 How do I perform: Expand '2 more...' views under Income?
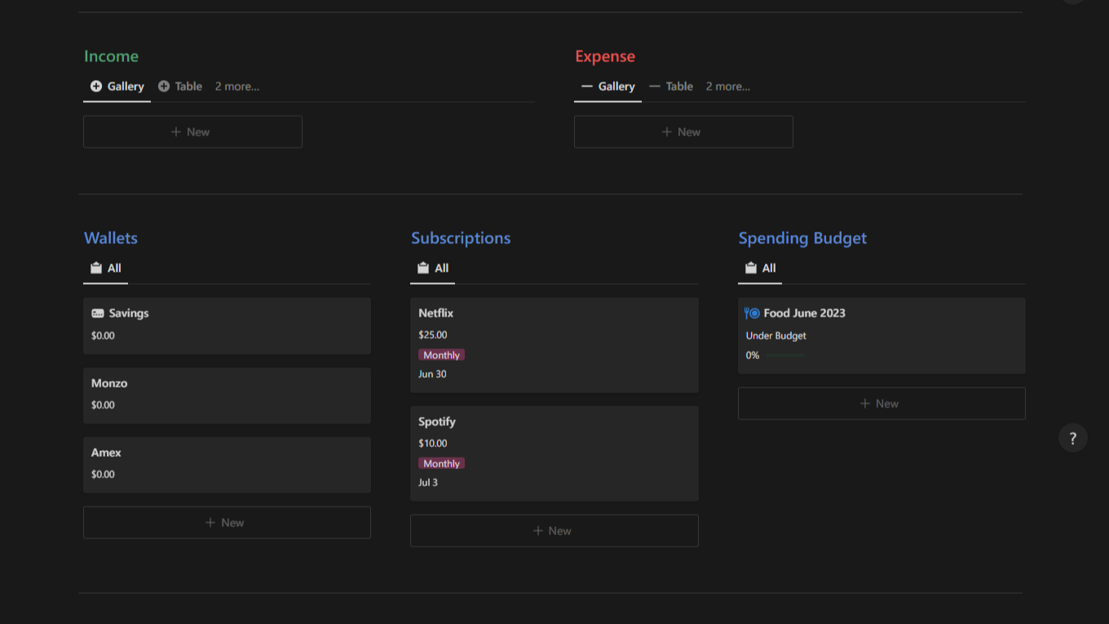coord(237,86)
